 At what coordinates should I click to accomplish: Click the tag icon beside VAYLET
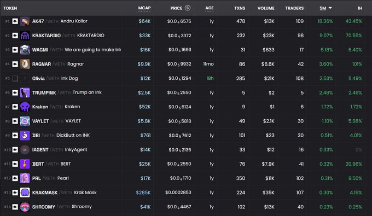pyautogui.click(x=15, y=121)
